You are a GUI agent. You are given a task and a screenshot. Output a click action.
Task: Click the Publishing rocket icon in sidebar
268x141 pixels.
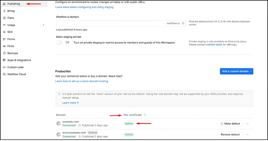tap(4, 4)
